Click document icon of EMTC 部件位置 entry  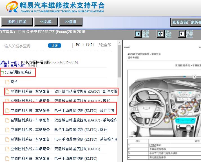pos(7,110)
